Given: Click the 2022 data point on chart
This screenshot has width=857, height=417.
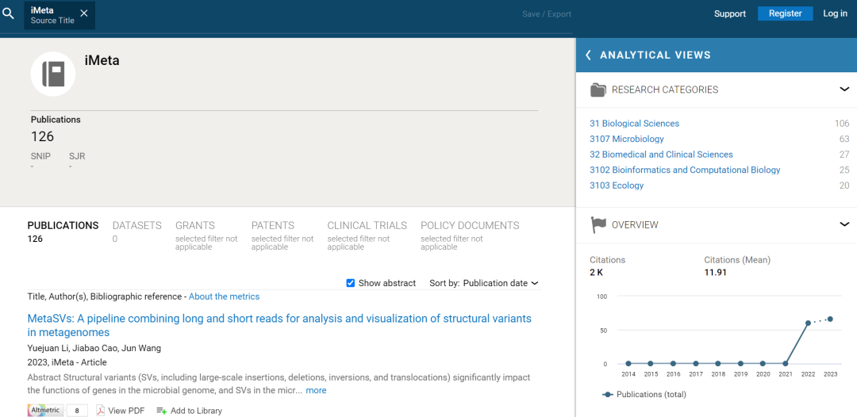Looking at the screenshot, I should pos(808,323).
